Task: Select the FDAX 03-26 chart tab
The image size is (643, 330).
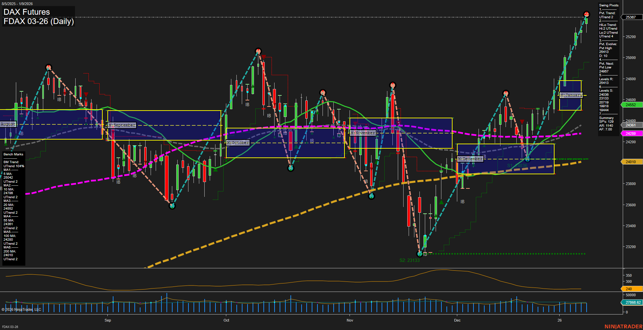Action: (x=9, y=327)
